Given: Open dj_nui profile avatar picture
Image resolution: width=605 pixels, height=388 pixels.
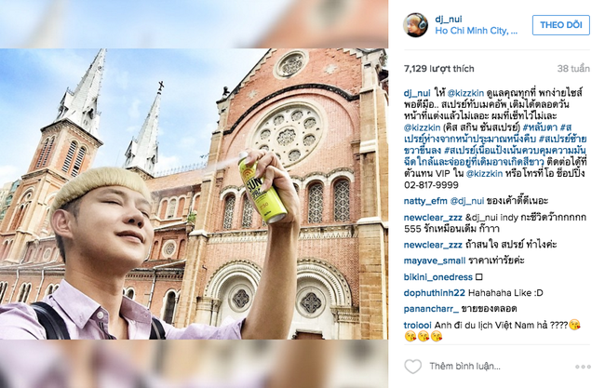Looking at the screenshot, I should 415,25.
